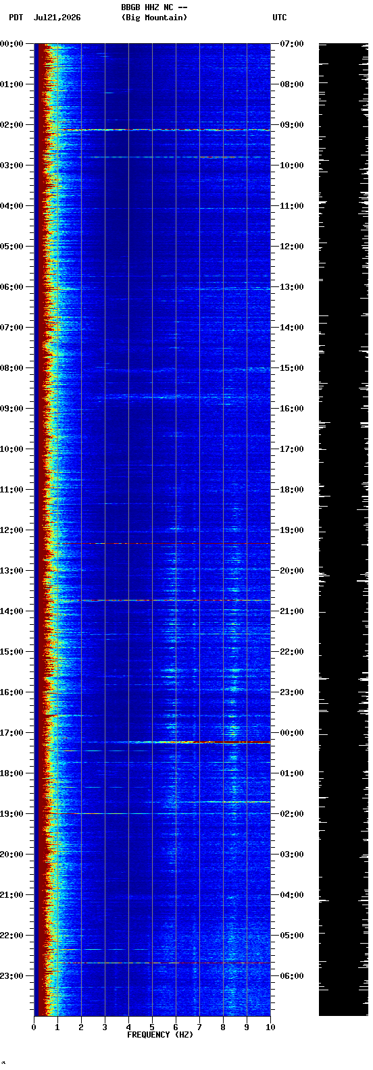This screenshot has height=1070, width=373.
Task: Click the PDT time label '09:00'
Action: pos(11,409)
